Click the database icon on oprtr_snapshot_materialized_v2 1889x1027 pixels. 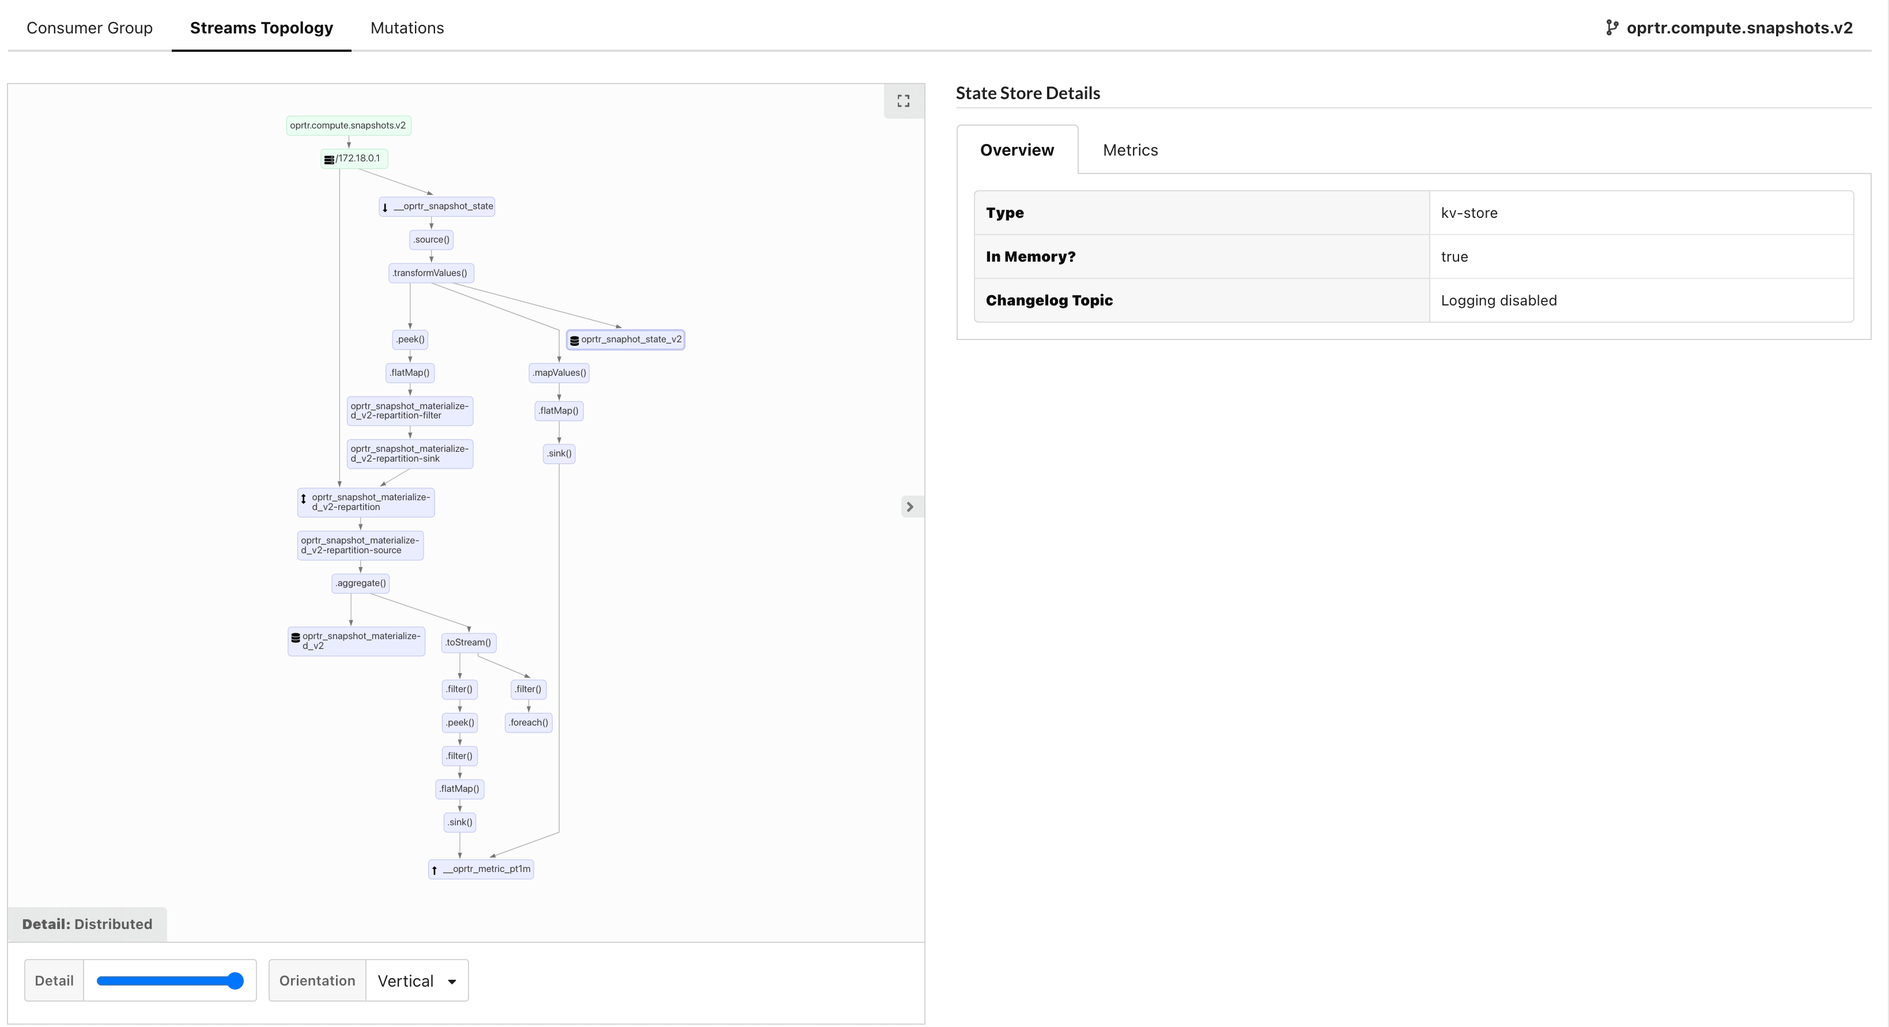[296, 637]
